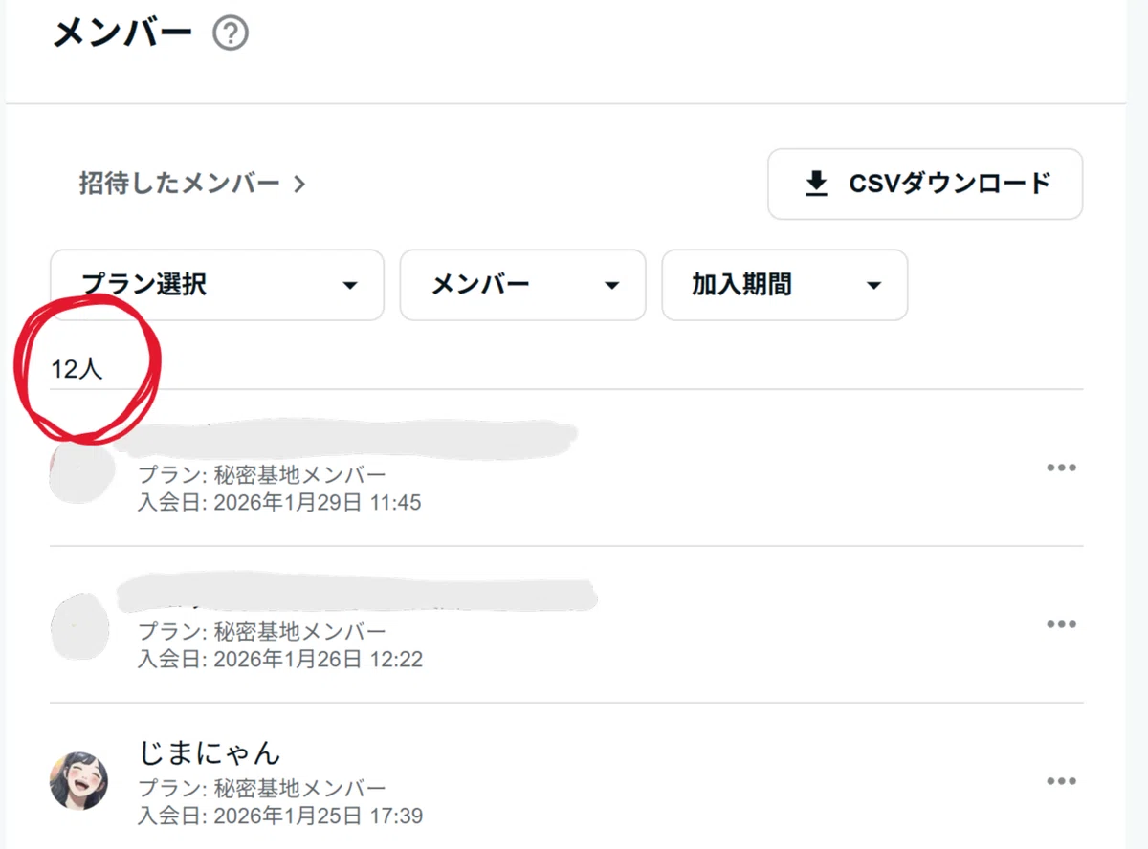Screen dimensions: 1148x849
Task: Select the じまにゃん member name
Action: click(x=210, y=751)
